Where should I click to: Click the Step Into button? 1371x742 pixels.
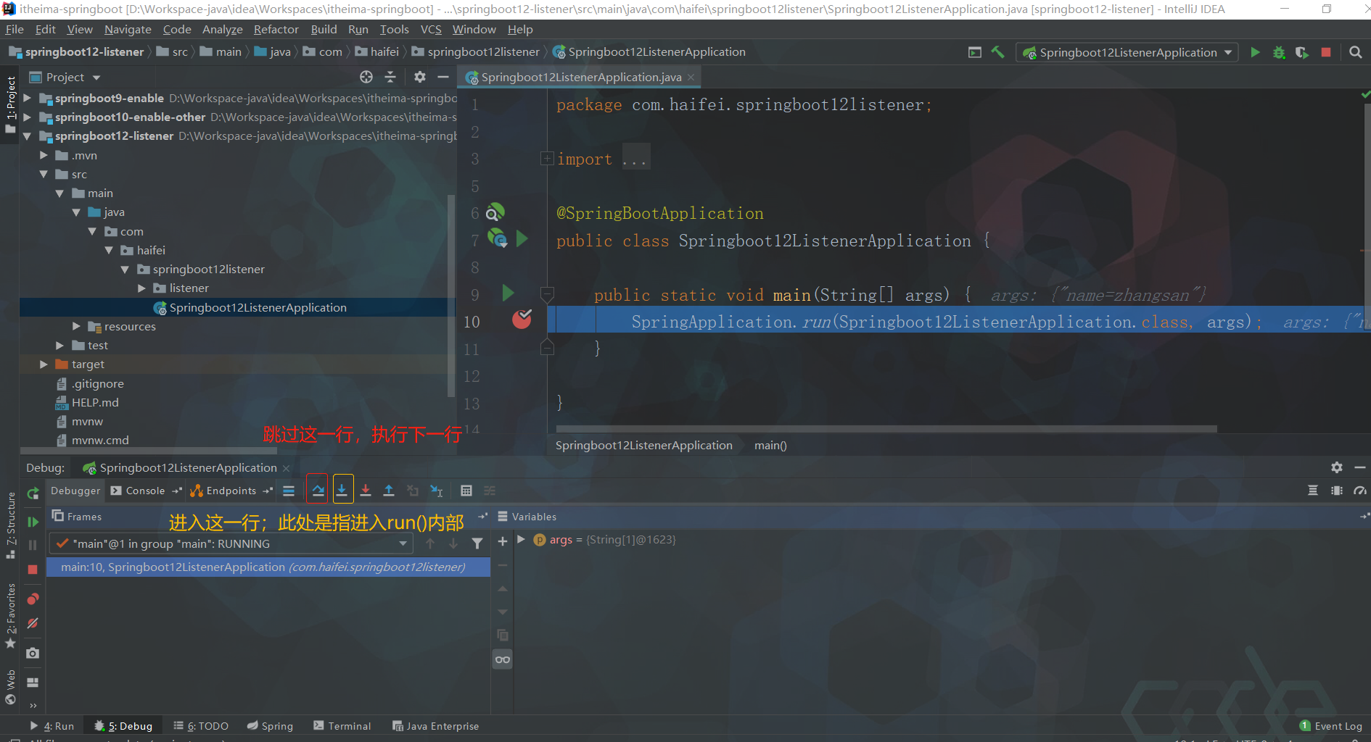point(342,491)
